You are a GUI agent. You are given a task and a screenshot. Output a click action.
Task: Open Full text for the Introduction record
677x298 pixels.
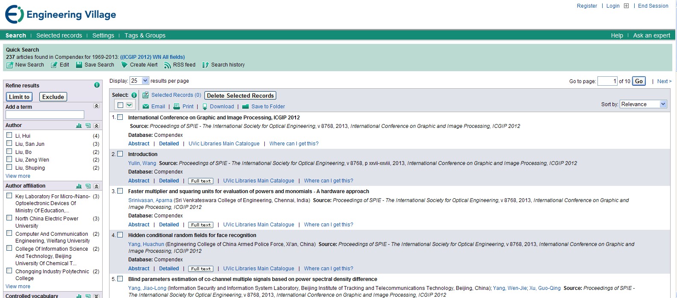(x=201, y=181)
